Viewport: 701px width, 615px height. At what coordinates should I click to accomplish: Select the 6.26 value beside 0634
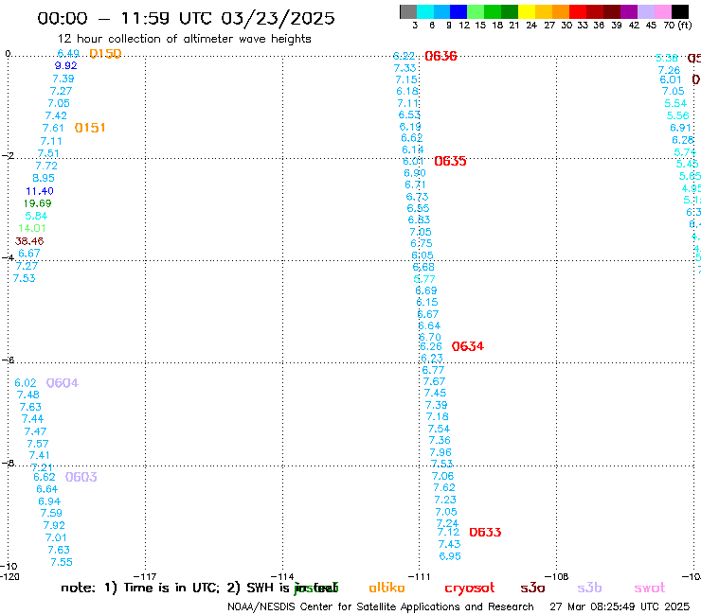(x=431, y=346)
